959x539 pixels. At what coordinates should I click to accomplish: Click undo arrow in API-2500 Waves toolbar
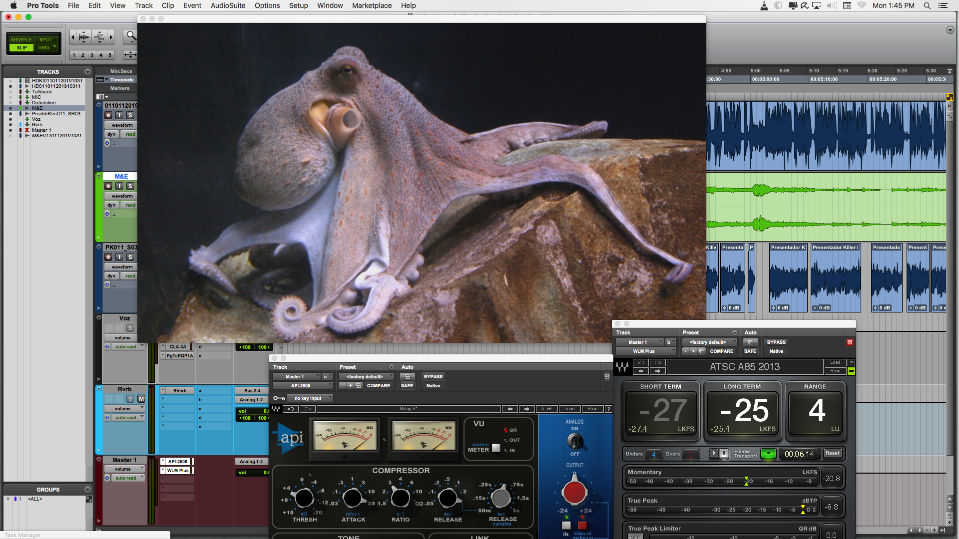(290, 409)
